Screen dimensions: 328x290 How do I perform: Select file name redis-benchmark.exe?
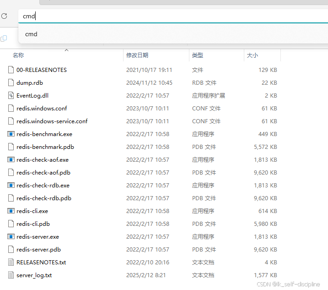[44, 134]
